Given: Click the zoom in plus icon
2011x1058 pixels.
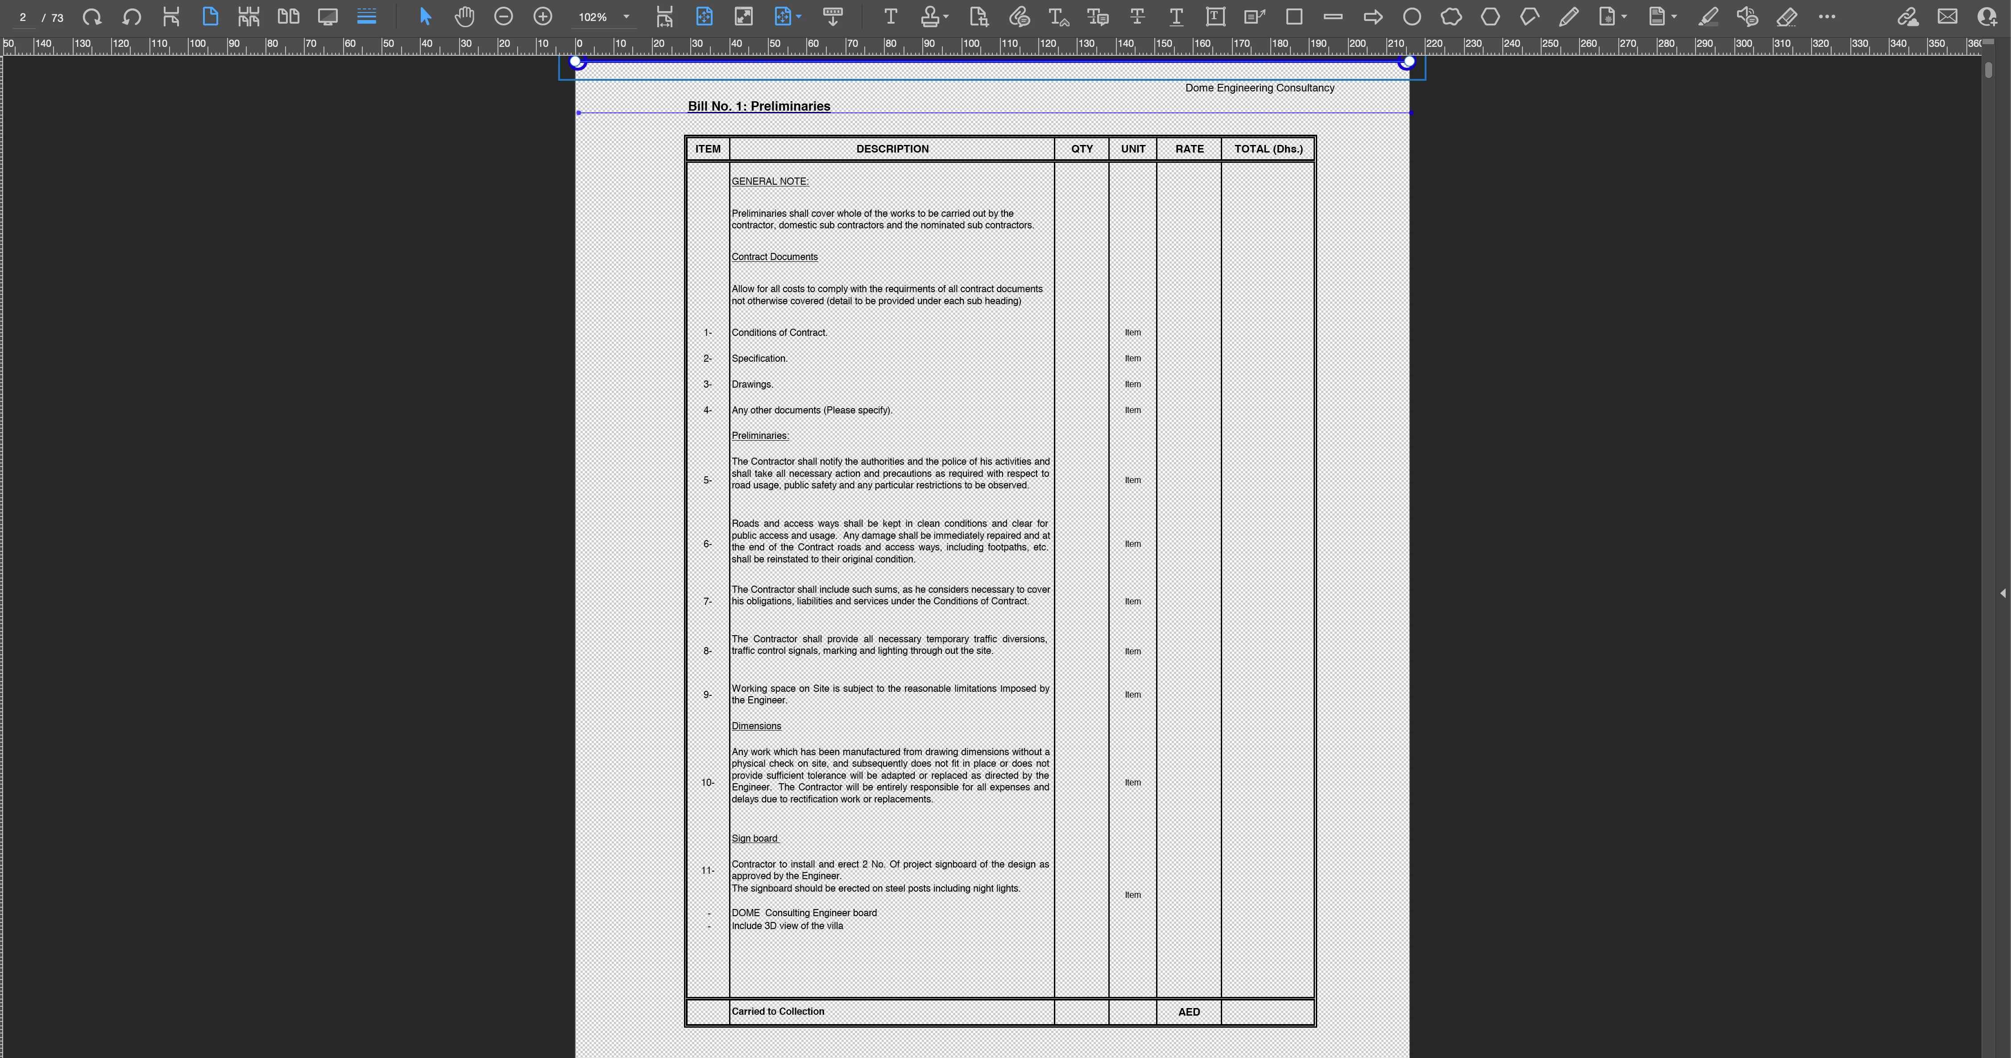Looking at the screenshot, I should tap(543, 17).
